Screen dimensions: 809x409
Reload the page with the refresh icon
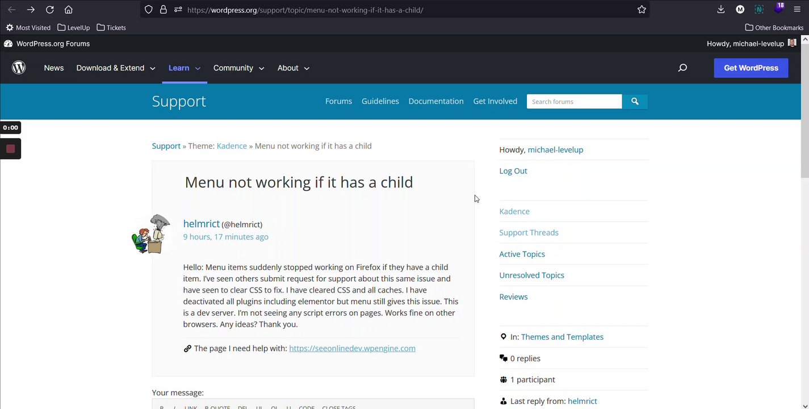pyautogui.click(x=49, y=10)
